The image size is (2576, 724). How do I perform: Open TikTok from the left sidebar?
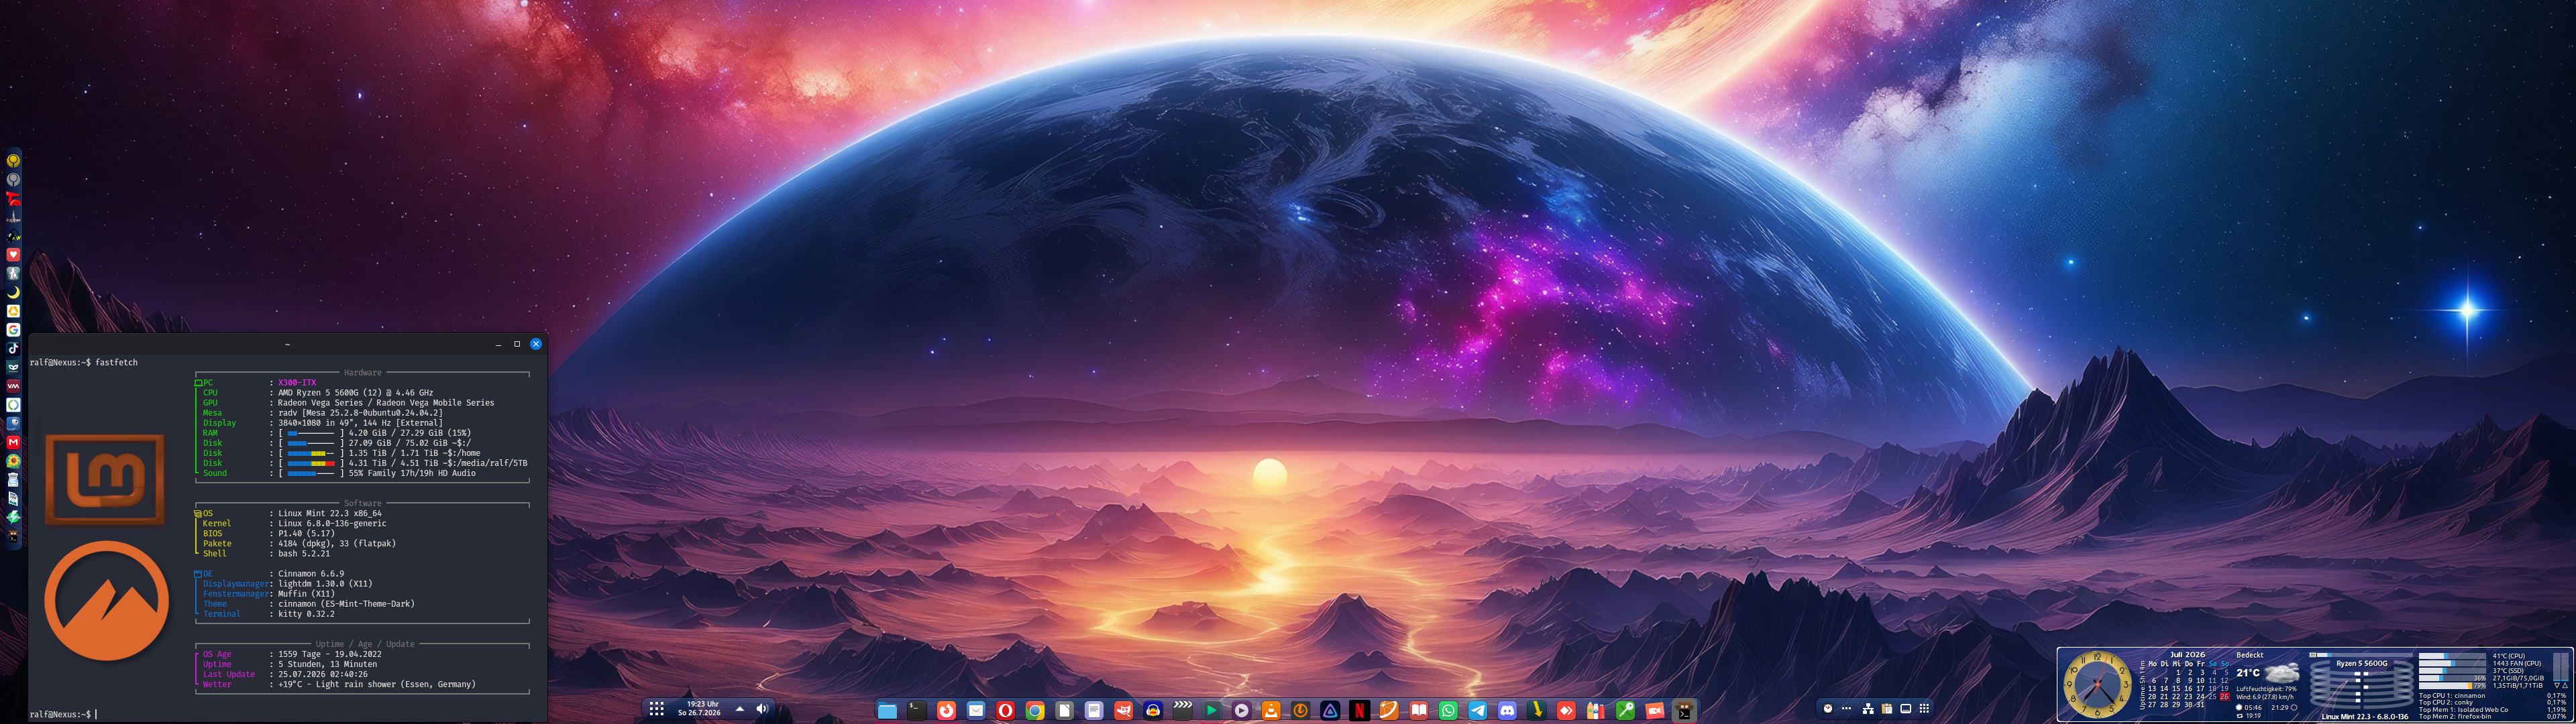click(x=13, y=348)
